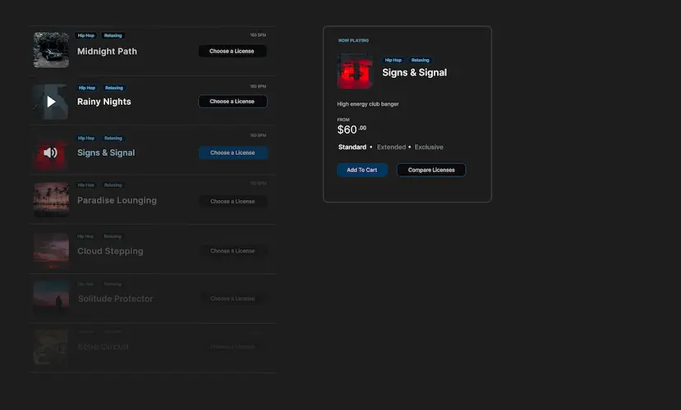The image size is (681, 410).
Task: Click the Paradise Lounging title
Action: pos(117,200)
